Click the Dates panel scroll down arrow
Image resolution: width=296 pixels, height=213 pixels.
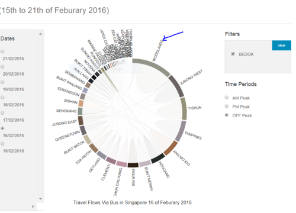click(x=40, y=199)
